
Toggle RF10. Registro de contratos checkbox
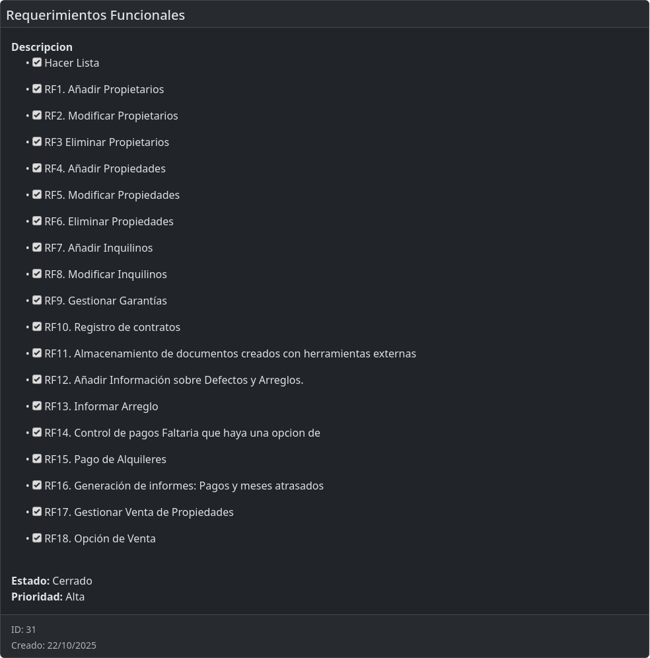(x=37, y=327)
